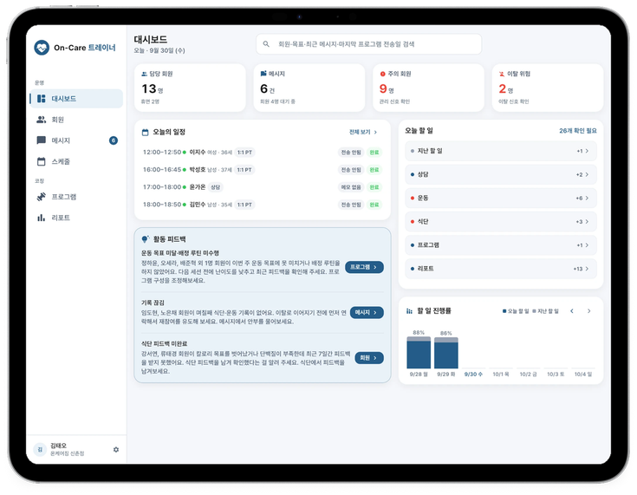Viewport: 637px width, 495px height.
Task: Open the 26개 확인 필요 link
Action: coord(578,131)
